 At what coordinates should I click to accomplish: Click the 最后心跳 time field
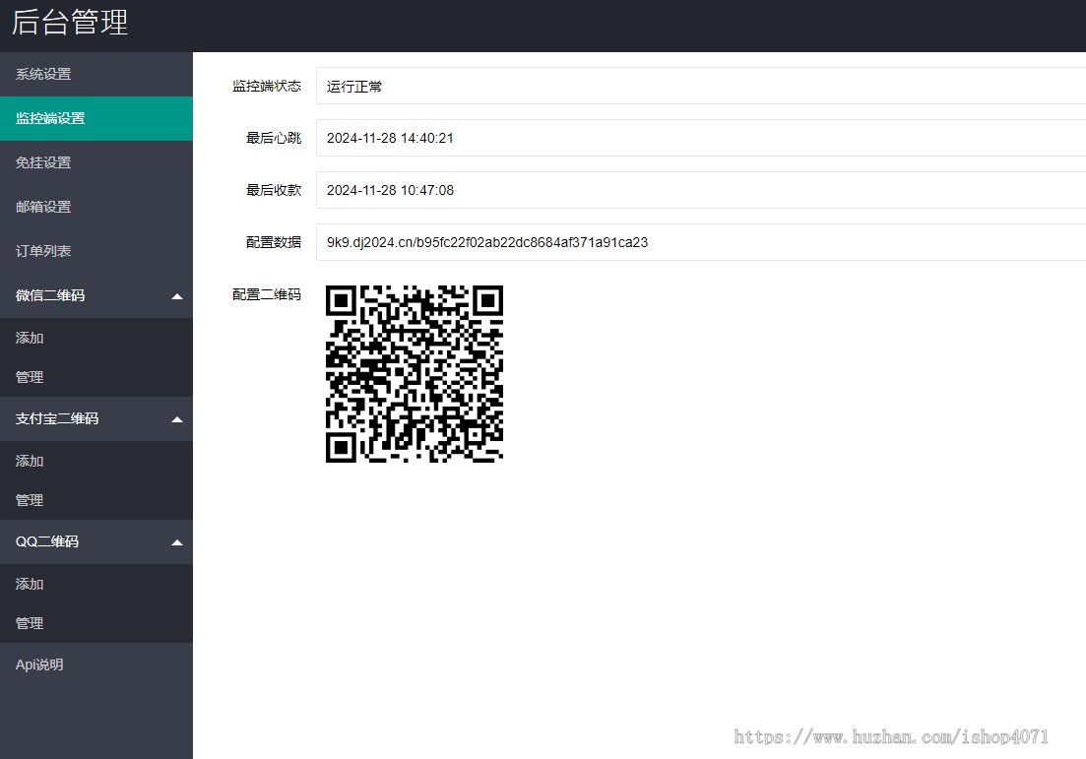coord(701,138)
